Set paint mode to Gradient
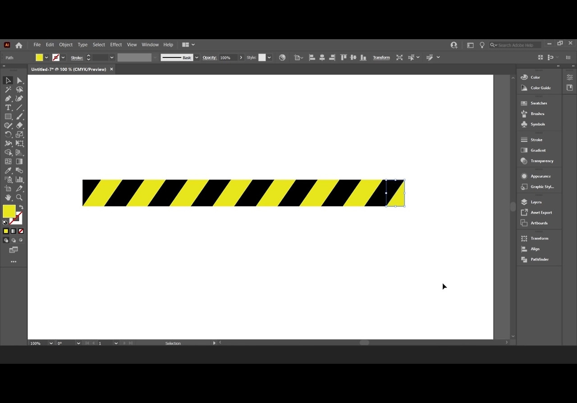577x403 pixels. click(x=14, y=231)
